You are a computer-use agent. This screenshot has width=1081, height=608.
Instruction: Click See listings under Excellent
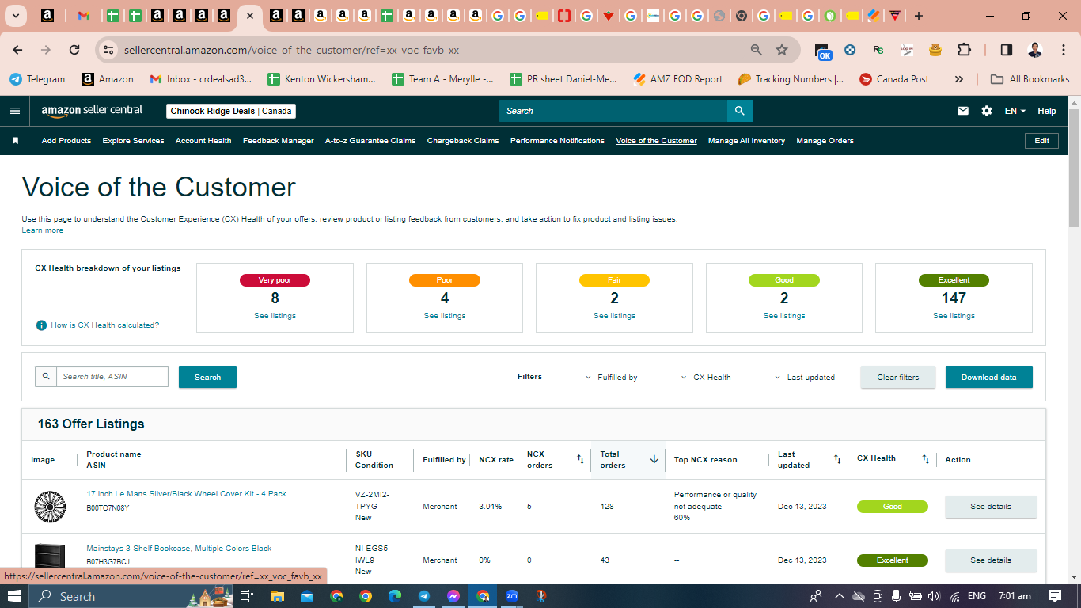coord(954,316)
